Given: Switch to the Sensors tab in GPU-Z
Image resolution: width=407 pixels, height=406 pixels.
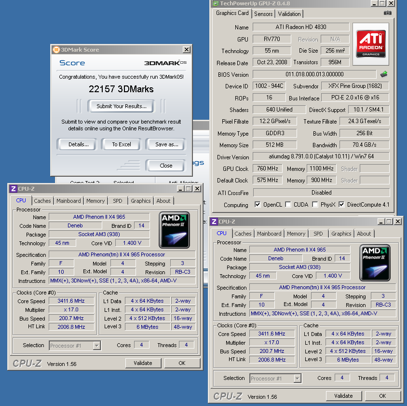Looking at the screenshot, I should click(263, 14).
